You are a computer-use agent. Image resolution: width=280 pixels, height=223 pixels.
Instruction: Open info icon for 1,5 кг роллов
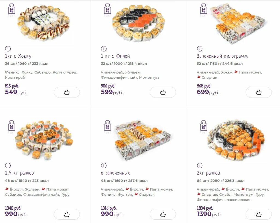point(8,166)
